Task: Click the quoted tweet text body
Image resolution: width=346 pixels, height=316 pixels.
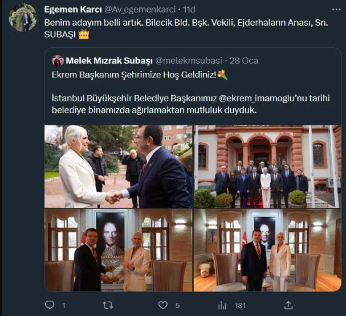Action: (191, 104)
